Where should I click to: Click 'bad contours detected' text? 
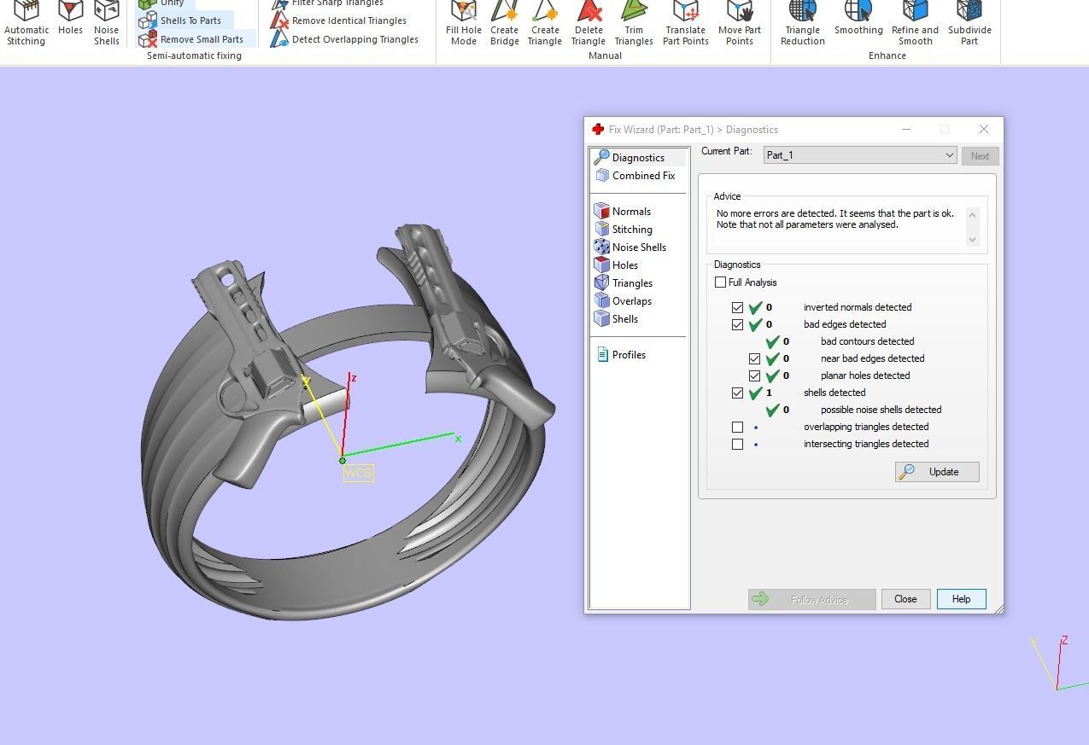click(867, 341)
